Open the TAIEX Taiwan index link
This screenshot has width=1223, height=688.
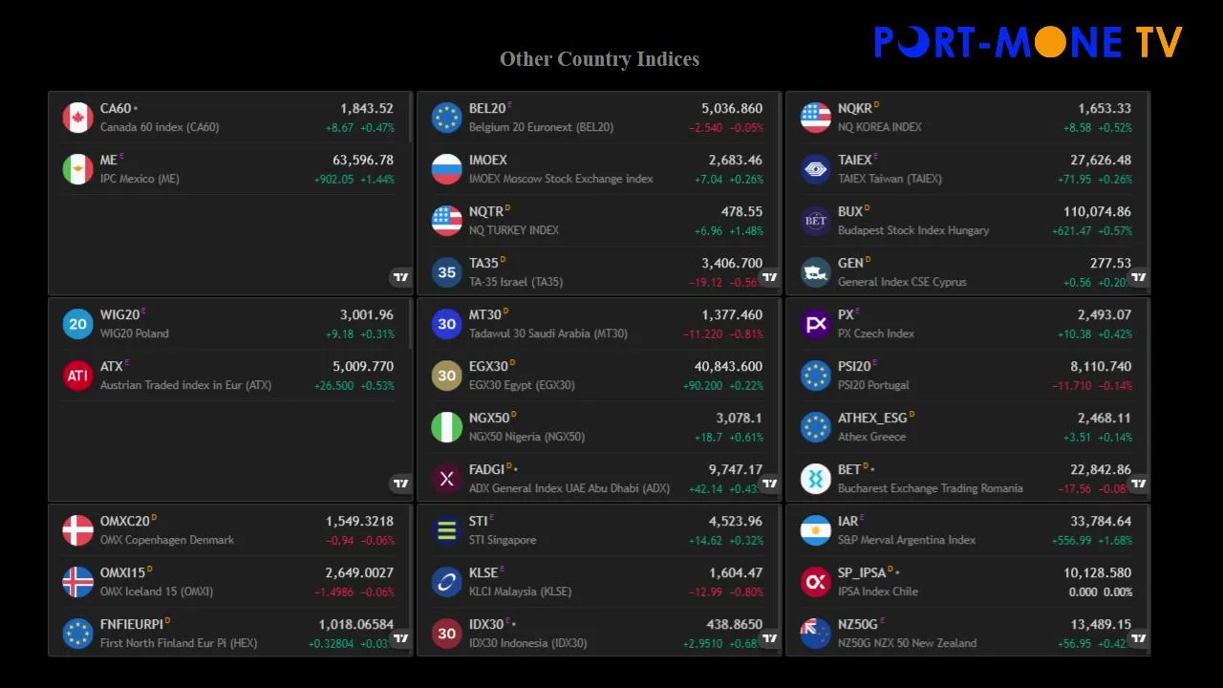(855, 161)
